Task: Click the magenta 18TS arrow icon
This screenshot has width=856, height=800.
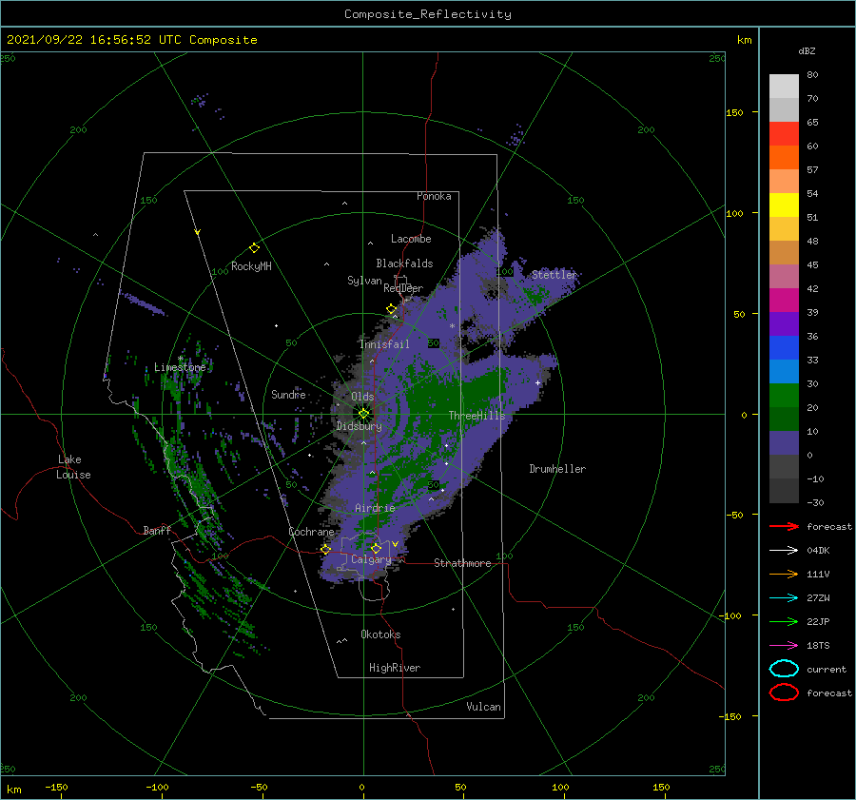Action: click(784, 646)
